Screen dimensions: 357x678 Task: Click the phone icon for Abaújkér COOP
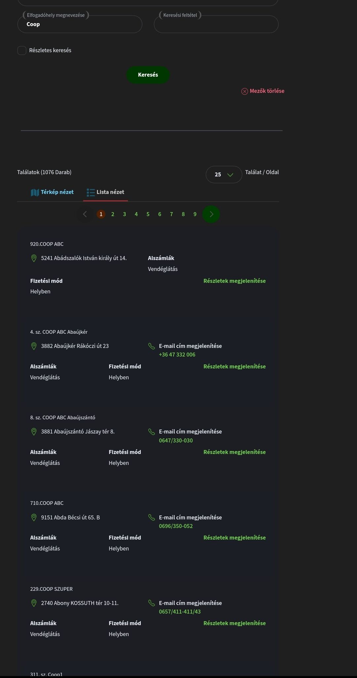pos(151,346)
